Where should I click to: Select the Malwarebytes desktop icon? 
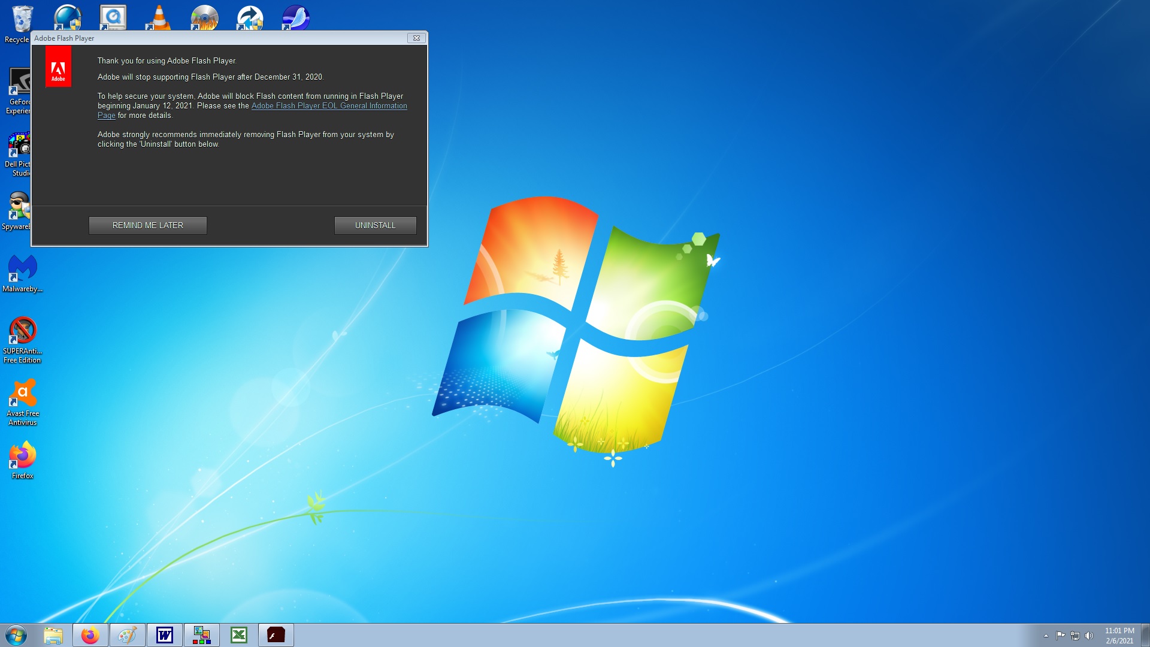tap(23, 274)
